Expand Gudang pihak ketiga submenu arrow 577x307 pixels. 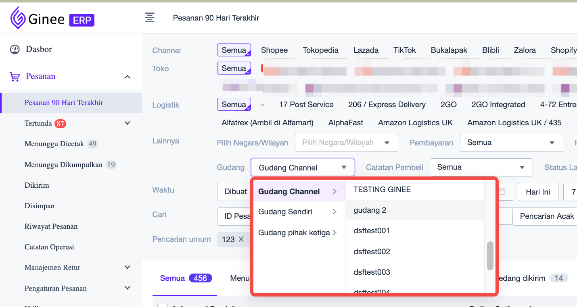[334, 232]
